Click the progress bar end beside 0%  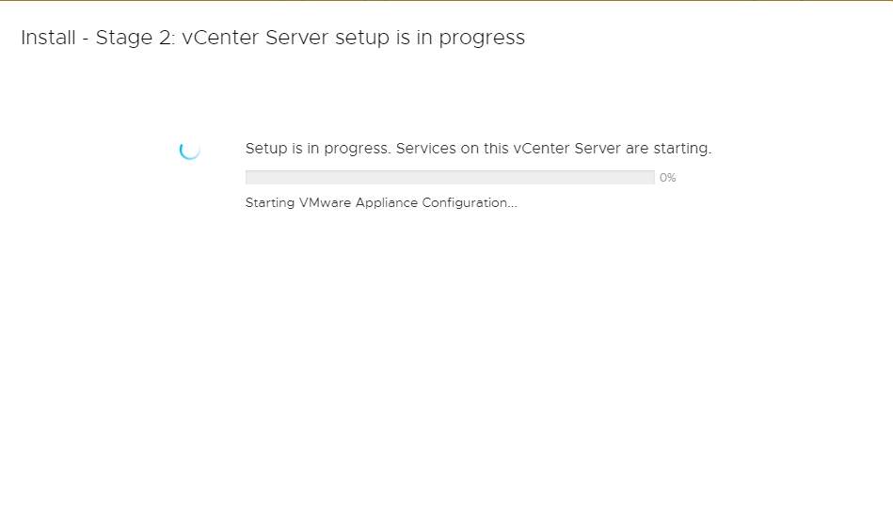click(650, 178)
